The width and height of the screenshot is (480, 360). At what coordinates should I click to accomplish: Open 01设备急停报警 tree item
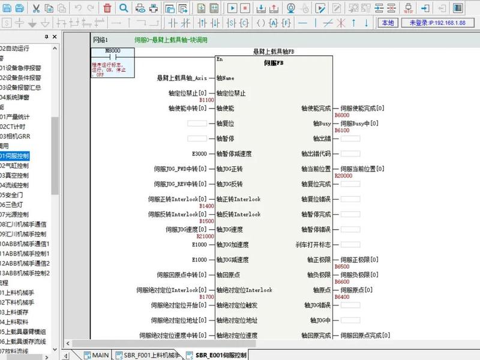[20, 68]
